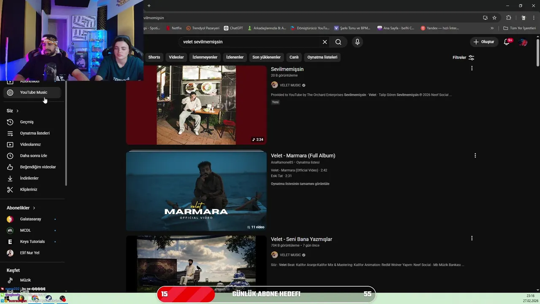
Task: Click the Oluştur create button
Action: [484, 42]
